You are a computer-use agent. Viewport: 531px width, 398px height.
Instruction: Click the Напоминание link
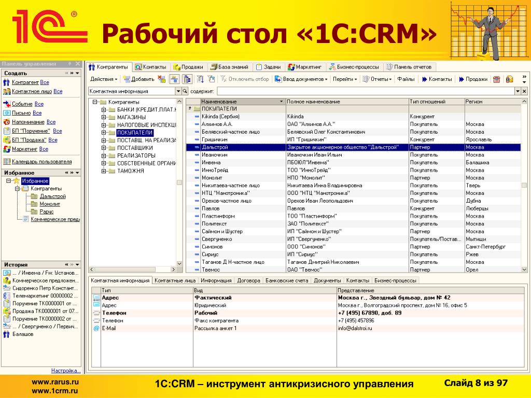[28, 122]
